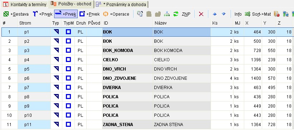
Task: Click the copy items icon in toolbar
Action: 140,14
